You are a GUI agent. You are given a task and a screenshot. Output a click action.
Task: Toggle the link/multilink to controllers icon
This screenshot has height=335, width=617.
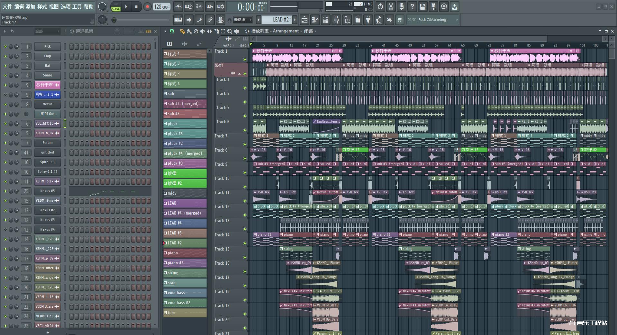[x=210, y=20]
